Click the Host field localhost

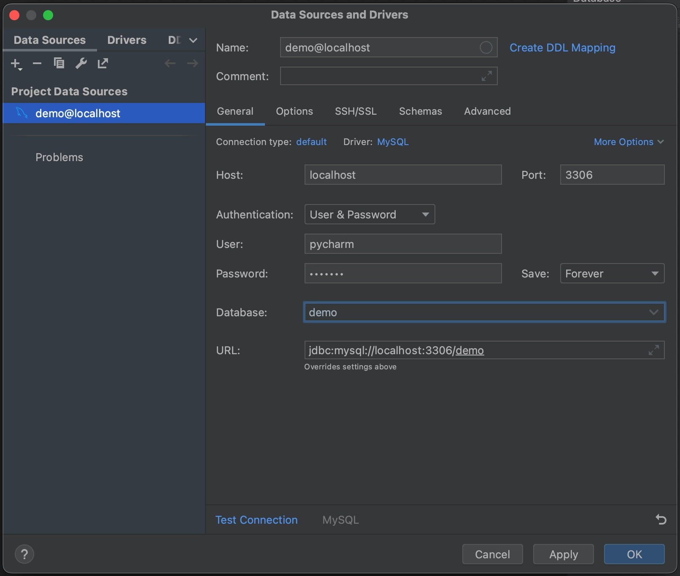click(403, 175)
